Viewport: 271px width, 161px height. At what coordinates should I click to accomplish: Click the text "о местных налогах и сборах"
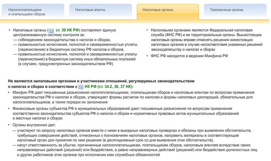(x=37, y=118)
